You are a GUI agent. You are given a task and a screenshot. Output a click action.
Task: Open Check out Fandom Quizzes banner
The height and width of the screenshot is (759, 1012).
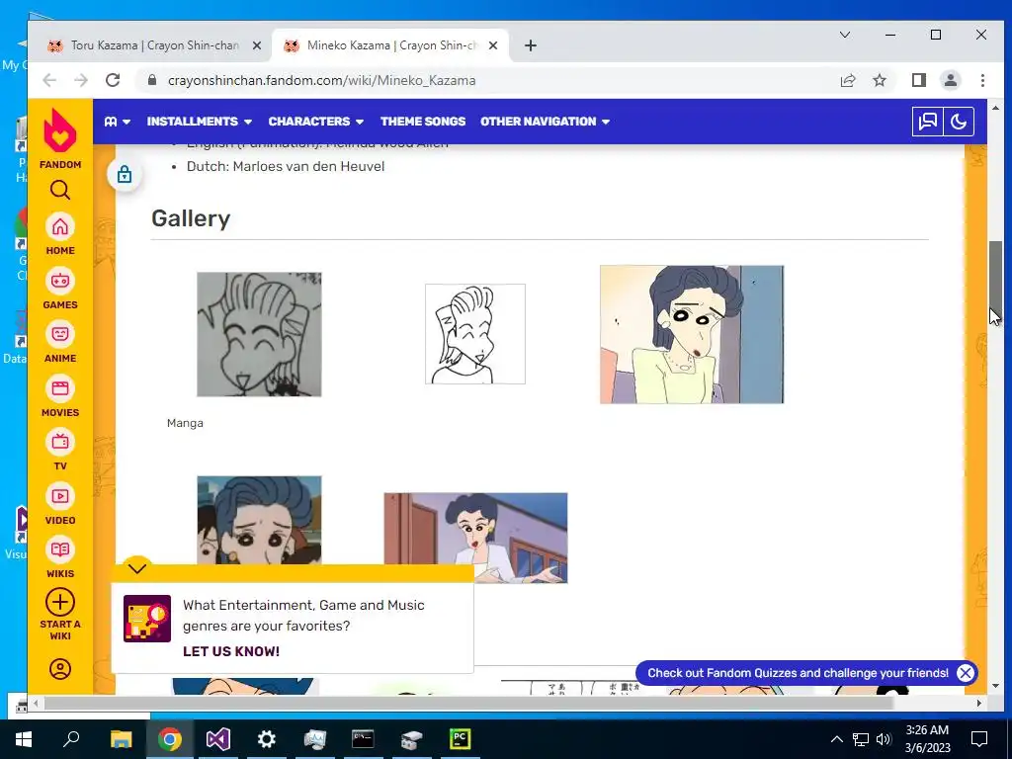tap(798, 673)
